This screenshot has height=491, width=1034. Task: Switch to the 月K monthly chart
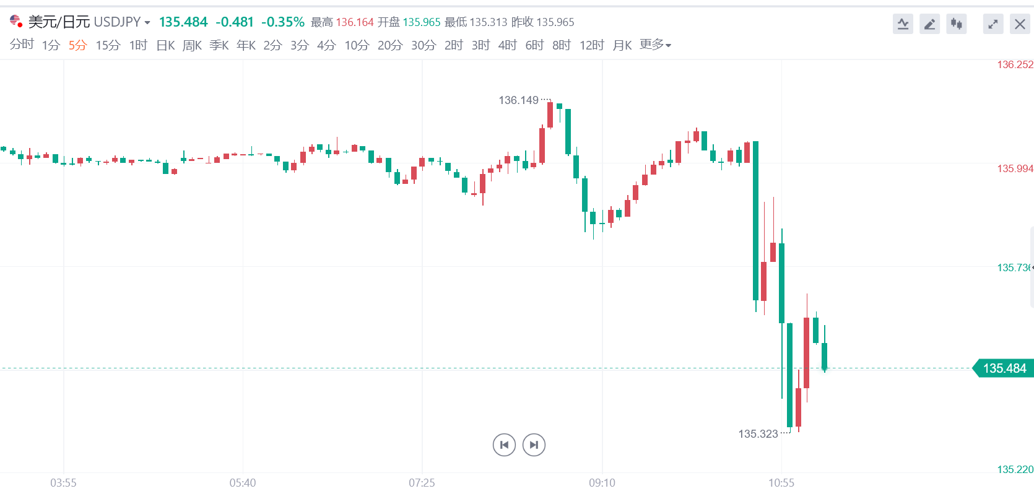[x=622, y=45]
